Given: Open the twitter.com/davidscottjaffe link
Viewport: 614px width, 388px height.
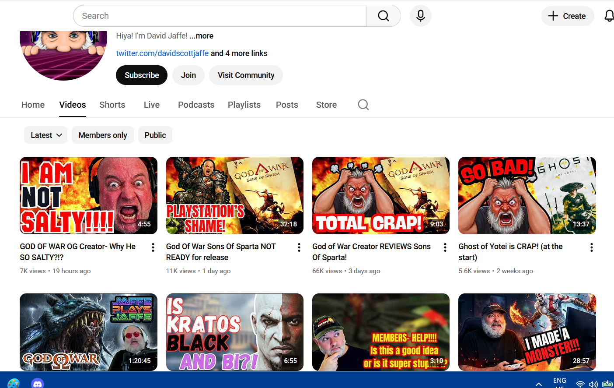Looking at the screenshot, I should tap(162, 53).
